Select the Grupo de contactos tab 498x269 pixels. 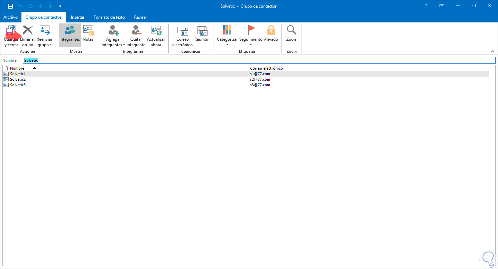click(x=44, y=17)
